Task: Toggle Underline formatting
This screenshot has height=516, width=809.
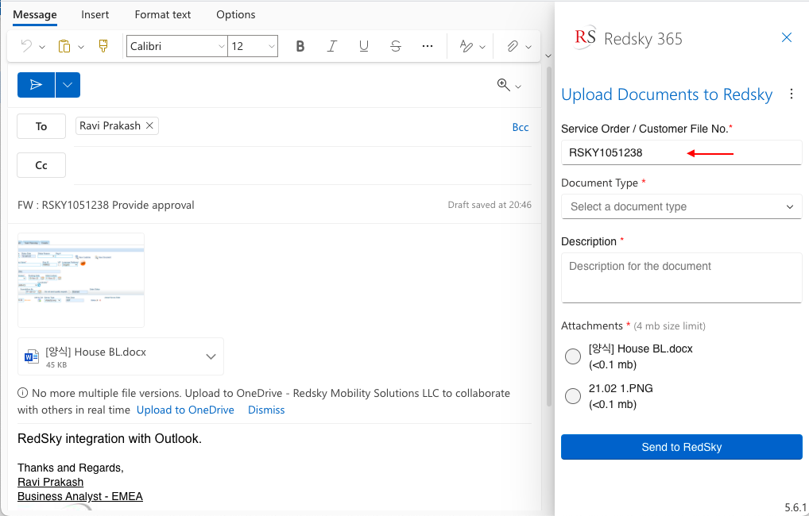Action: pos(364,46)
